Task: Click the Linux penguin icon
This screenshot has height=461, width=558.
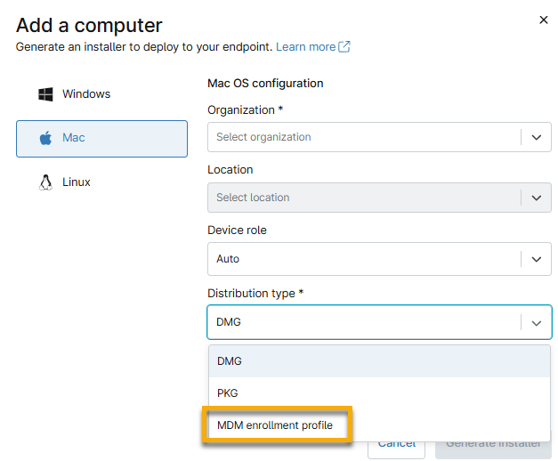Action: tap(45, 182)
